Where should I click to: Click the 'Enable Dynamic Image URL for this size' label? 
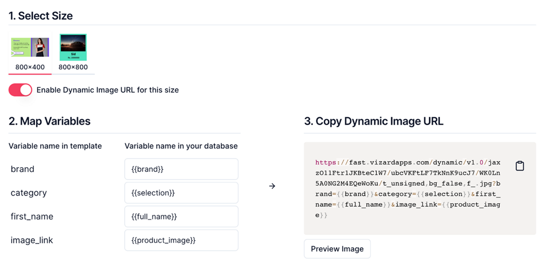tap(108, 90)
